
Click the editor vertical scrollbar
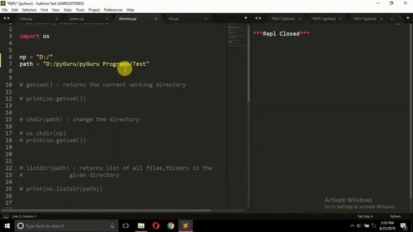[248, 63]
